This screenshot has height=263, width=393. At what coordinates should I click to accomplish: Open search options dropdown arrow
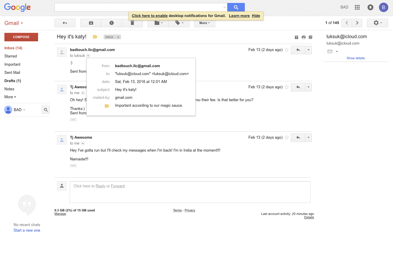pos(225,7)
